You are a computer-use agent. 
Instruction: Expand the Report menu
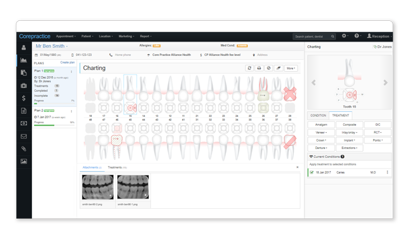tap(145, 36)
